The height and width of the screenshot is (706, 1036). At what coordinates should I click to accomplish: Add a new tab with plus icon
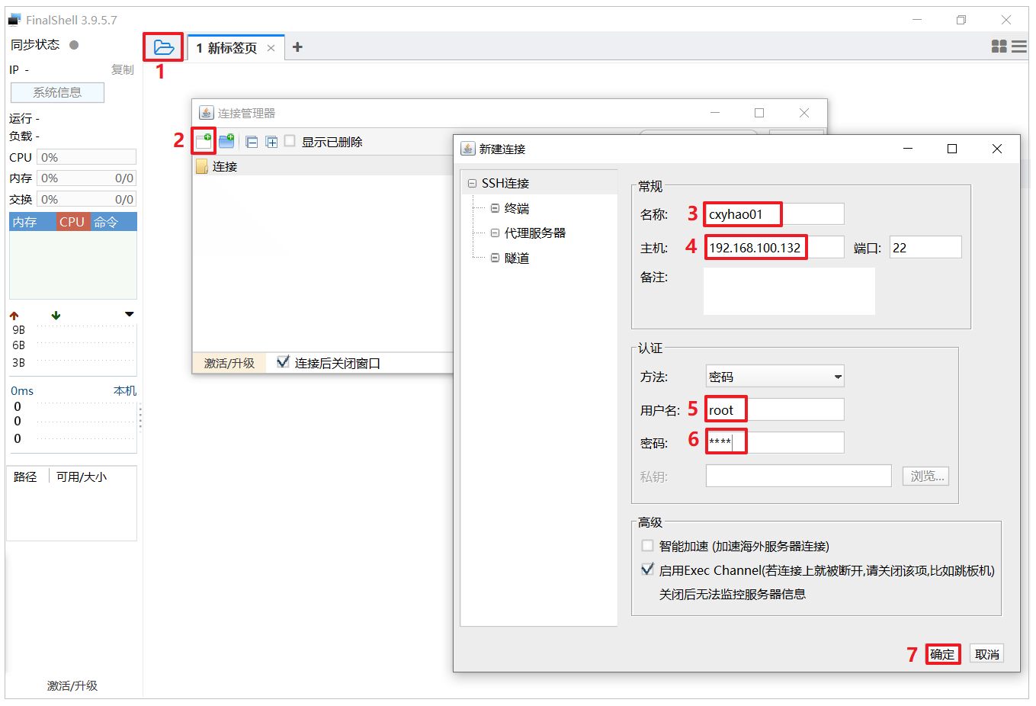coord(297,47)
